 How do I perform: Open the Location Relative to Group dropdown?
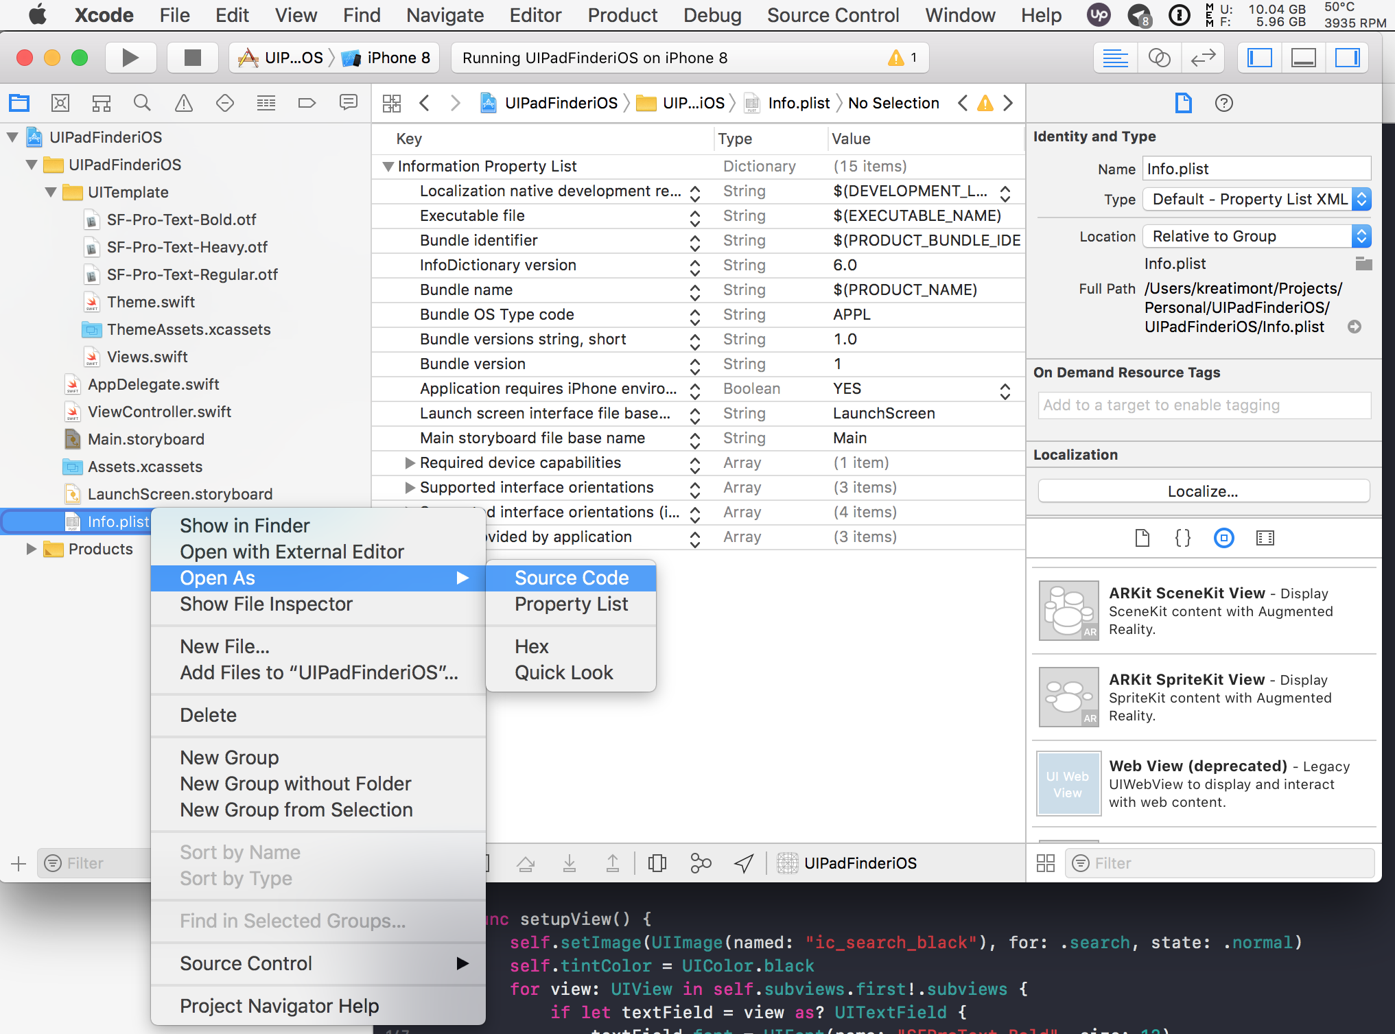pos(1257,237)
